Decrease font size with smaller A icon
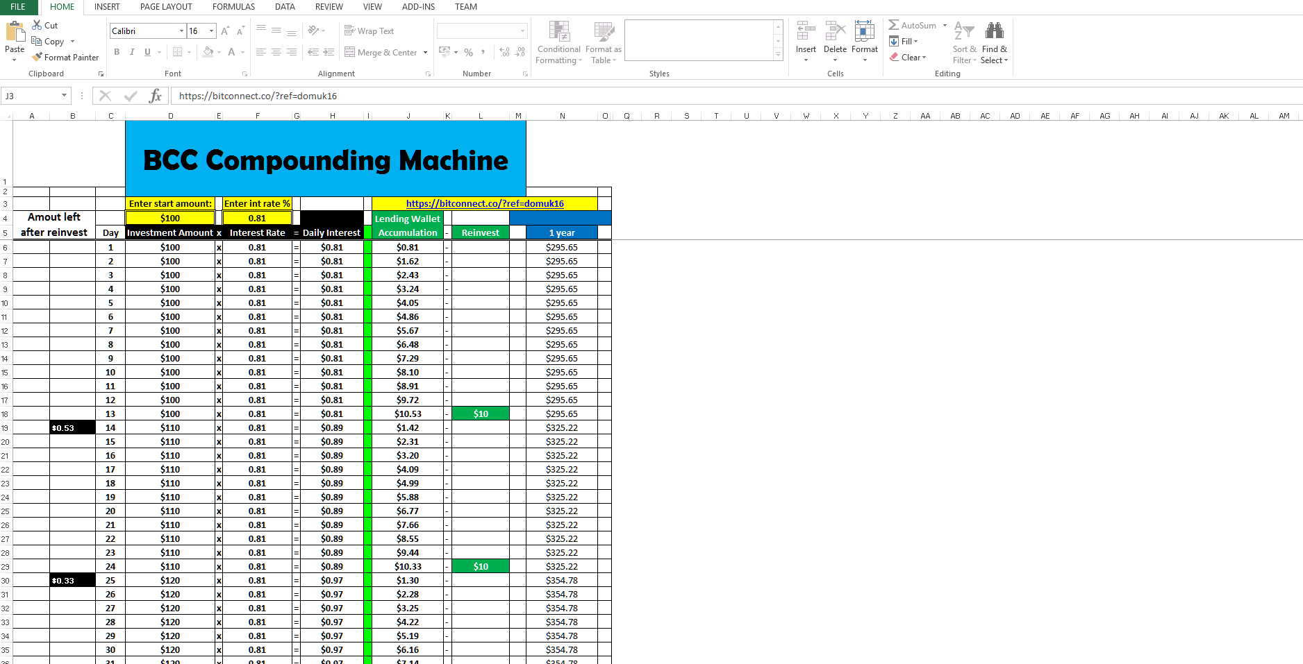 point(240,31)
